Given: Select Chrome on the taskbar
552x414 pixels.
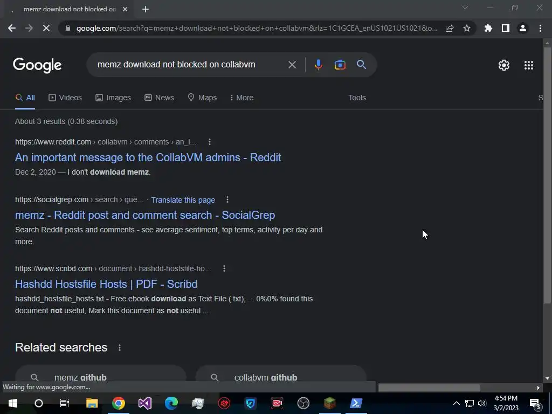Looking at the screenshot, I should (119, 403).
